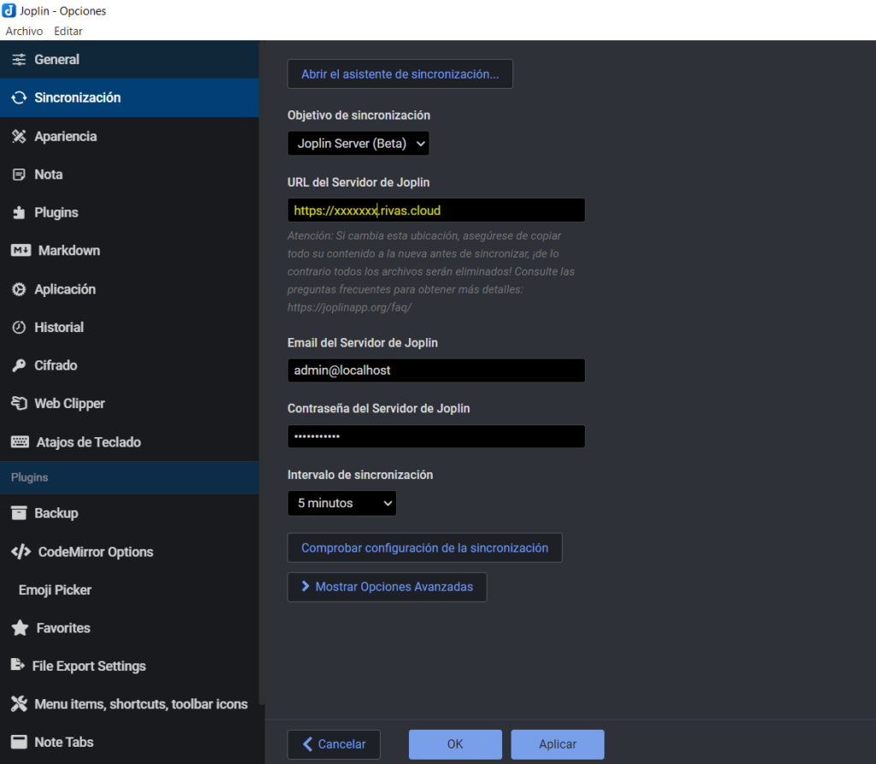Open the Archivo menu
876x764 pixels.
[x=24, y=31]
